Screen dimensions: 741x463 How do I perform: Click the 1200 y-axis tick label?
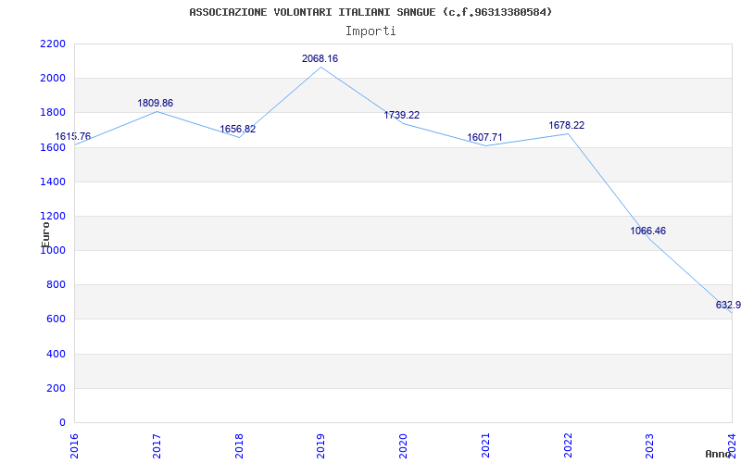[x=53, y=217]
